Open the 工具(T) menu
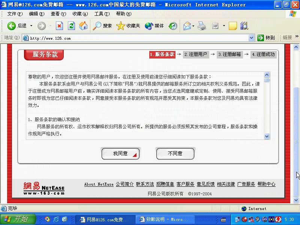Screen dimensions: 300x225 click(102, 14)
